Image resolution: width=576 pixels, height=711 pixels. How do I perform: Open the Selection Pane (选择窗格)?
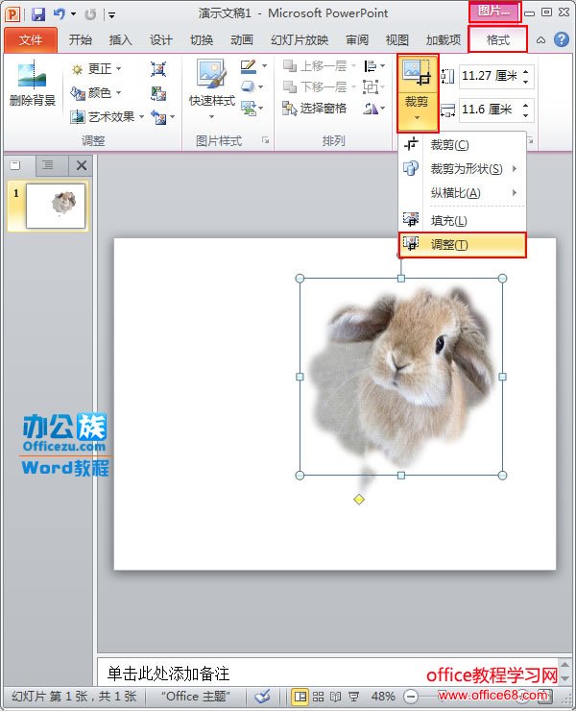click(315, 109)
